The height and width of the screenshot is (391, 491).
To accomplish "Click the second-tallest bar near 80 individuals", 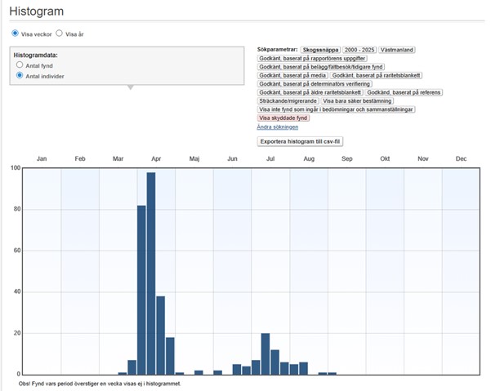I will tap(141, 290).
